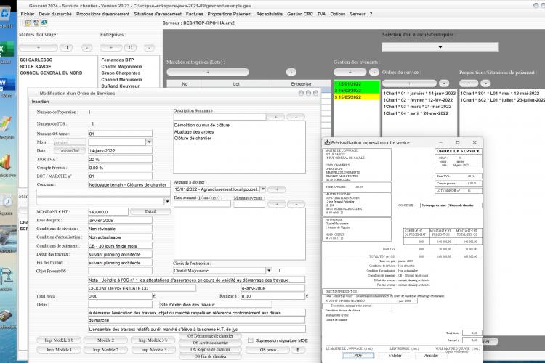Click OS Démarrage de chantier button
Image resolution: width=545 pixels, height=363 pixels.
click(210, 336)
